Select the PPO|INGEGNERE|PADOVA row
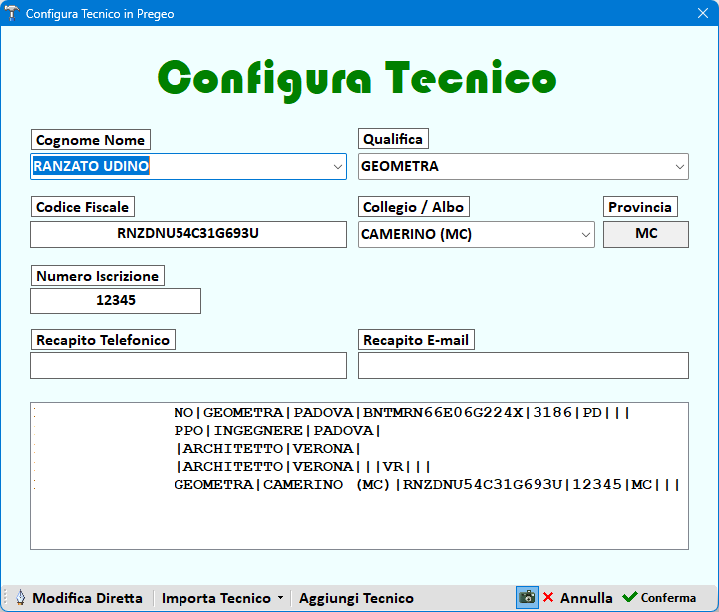 pos(359,430)
